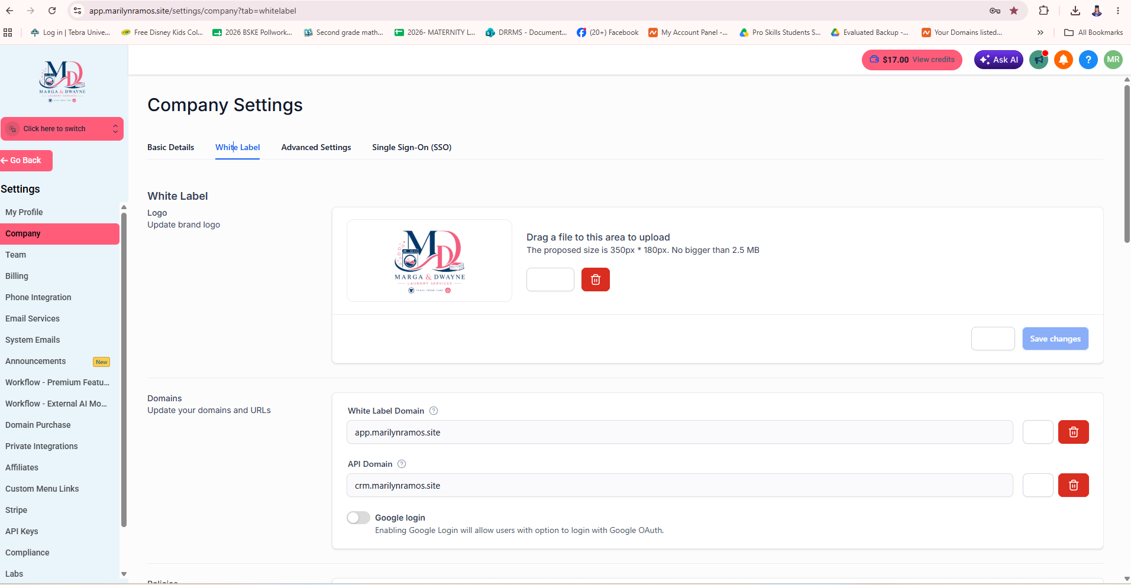The image size is (1131, 585).
Task: Open the MR user avatar menu
Action: 1113,60
